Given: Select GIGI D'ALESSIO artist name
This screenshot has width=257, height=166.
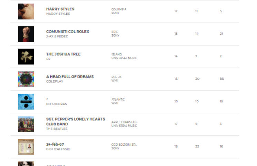Looking at the screenshot, I should click(58, 149).
